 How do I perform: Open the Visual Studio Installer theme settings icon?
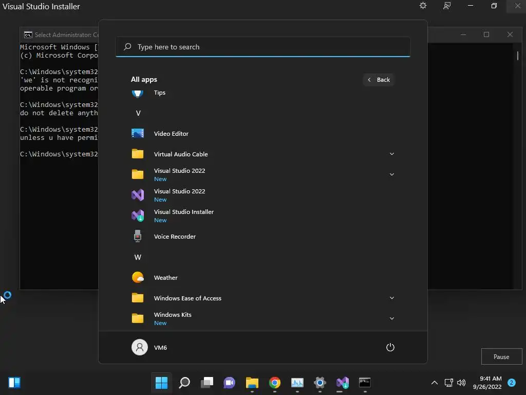pos(423,6)
